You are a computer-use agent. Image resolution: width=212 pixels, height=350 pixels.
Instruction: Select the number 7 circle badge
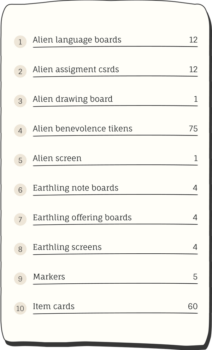tap(20, 219)
